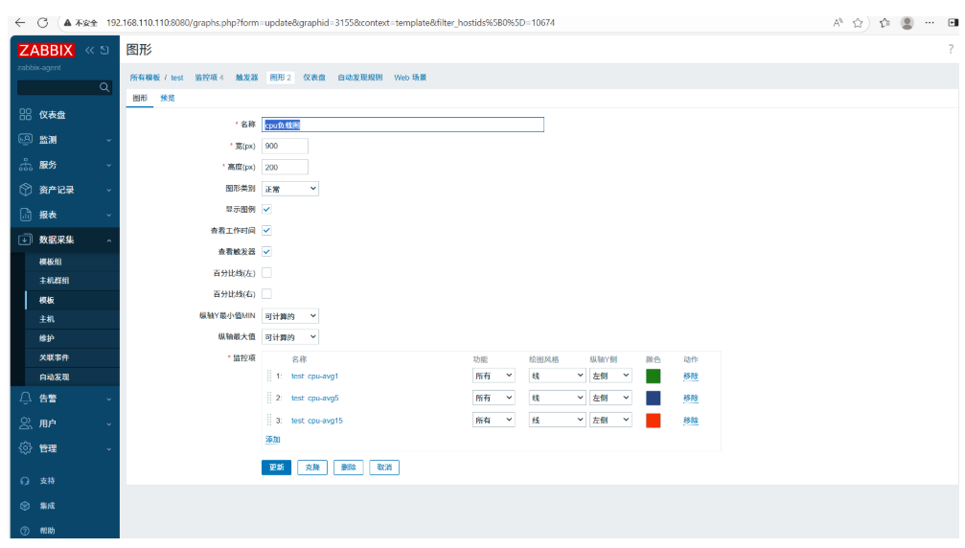Open the browser favorites list icon

tap(885, 23)
